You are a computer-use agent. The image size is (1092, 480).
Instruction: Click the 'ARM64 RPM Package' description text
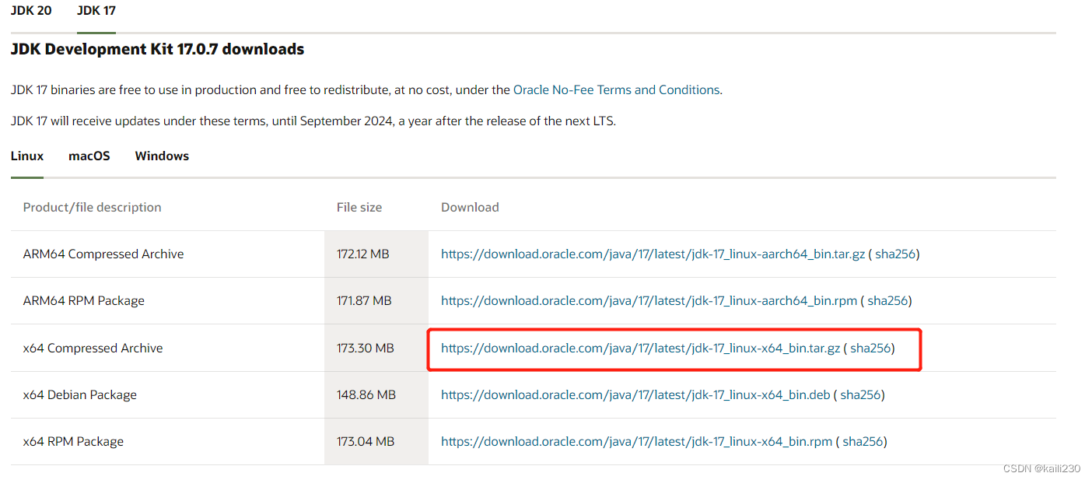point(84,300)
